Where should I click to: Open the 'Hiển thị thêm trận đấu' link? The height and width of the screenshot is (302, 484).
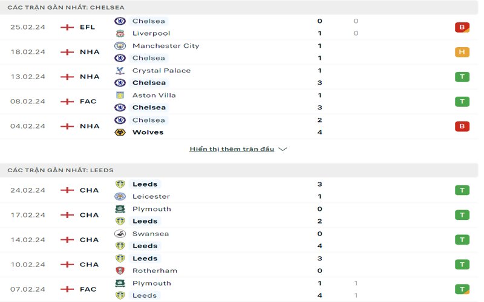232,149
